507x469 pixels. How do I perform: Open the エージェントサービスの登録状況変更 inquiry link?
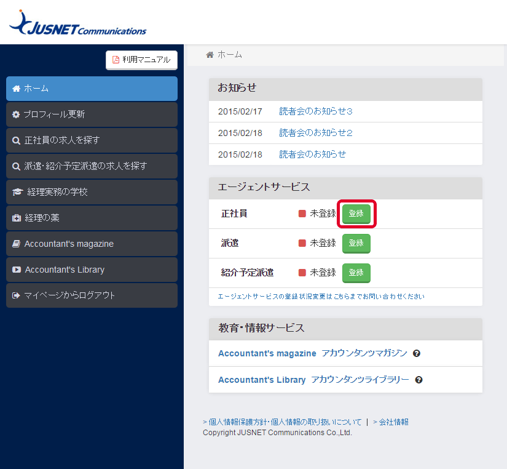tap(321, 297)
